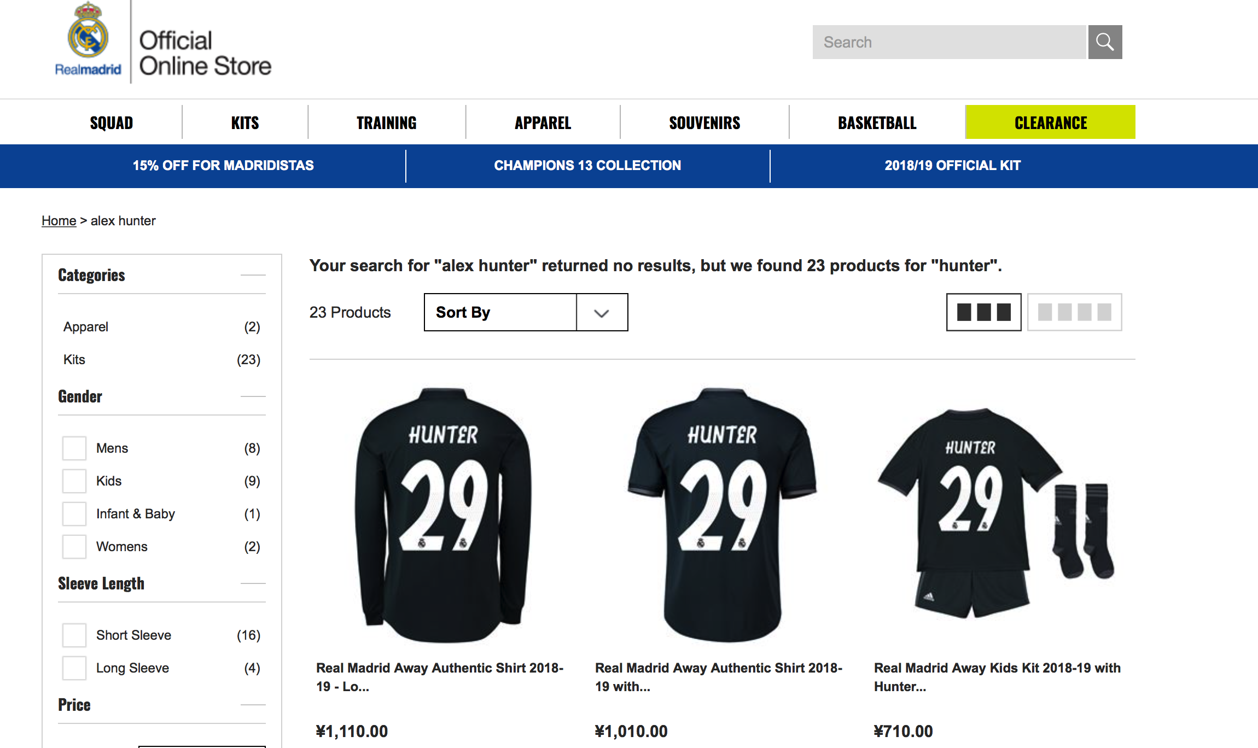Open the long-sleeve Hunter 29 shirt image

coord(443,514)
